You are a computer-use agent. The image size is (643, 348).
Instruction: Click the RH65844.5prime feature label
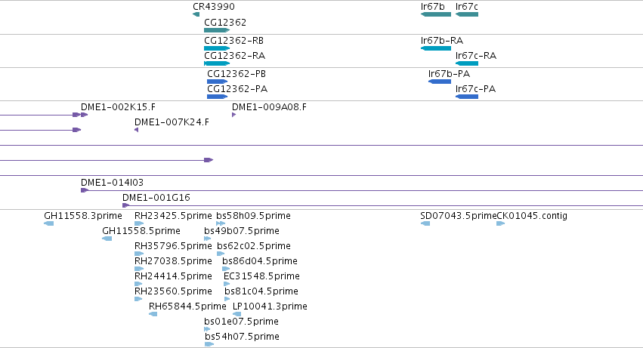point(187,306)
